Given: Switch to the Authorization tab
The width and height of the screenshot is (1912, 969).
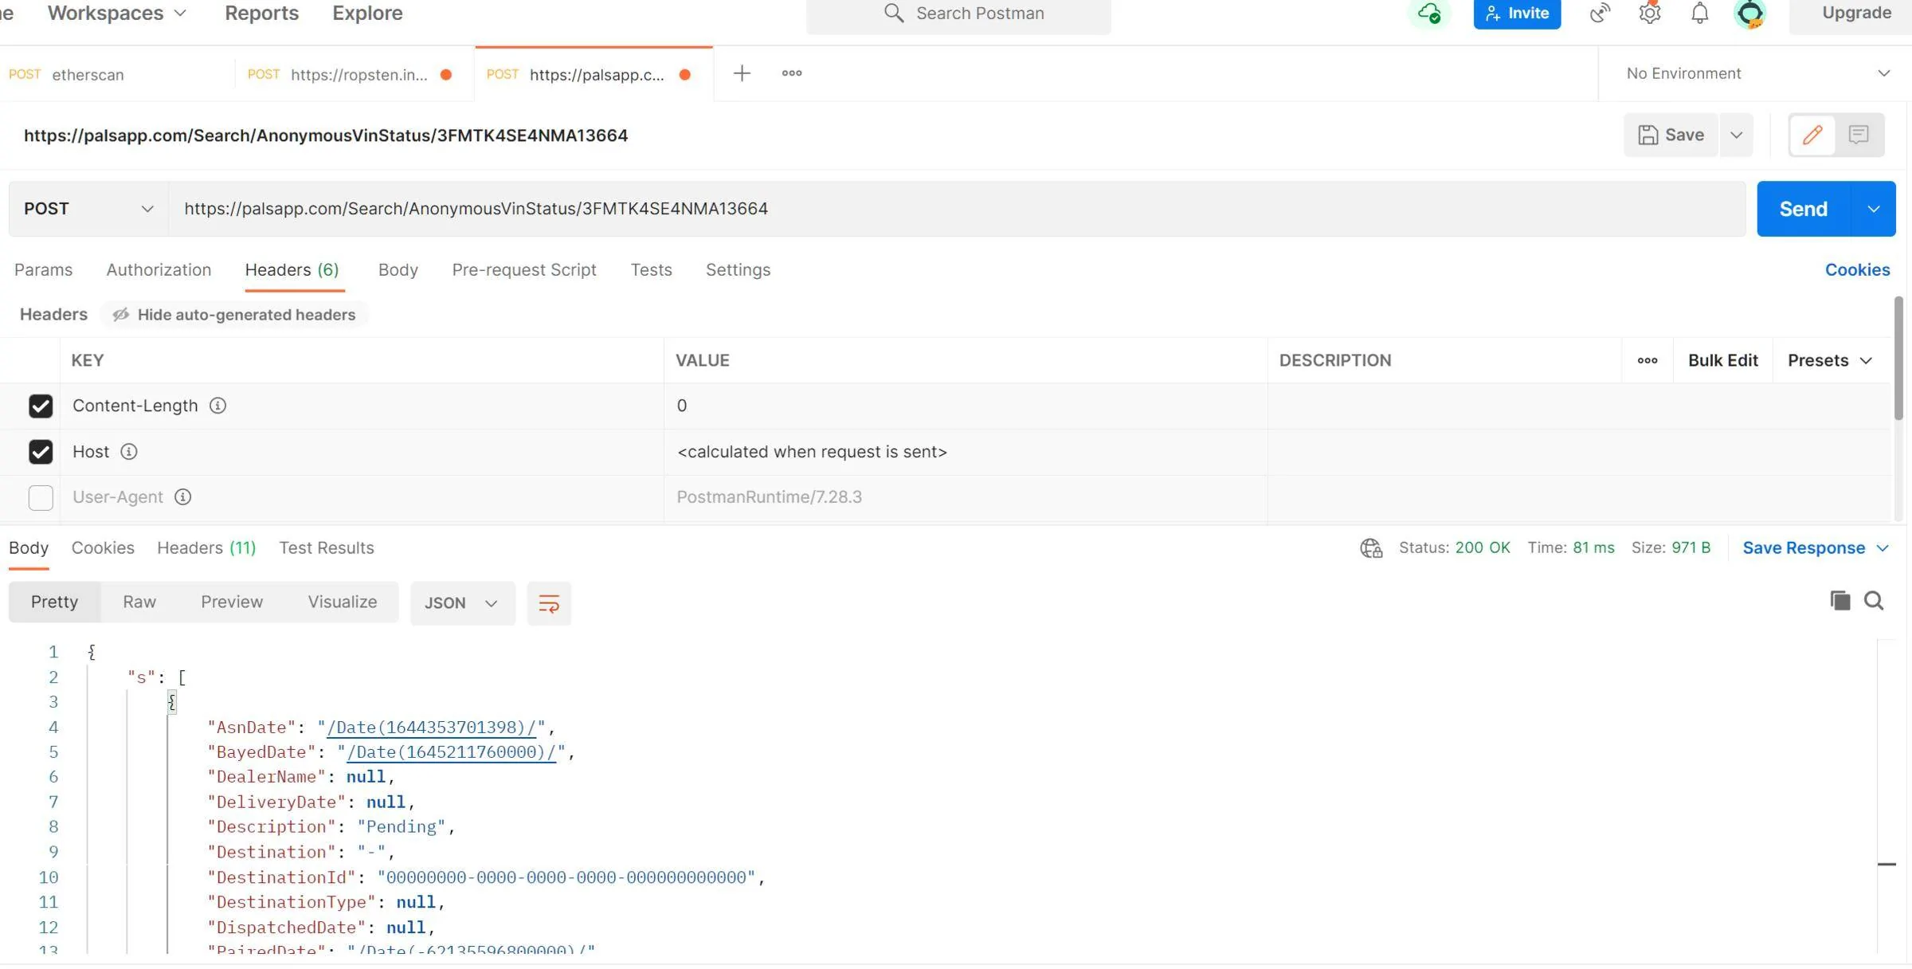Looking at the screenshot, I should pyautogui.click(x=159, y=270).
